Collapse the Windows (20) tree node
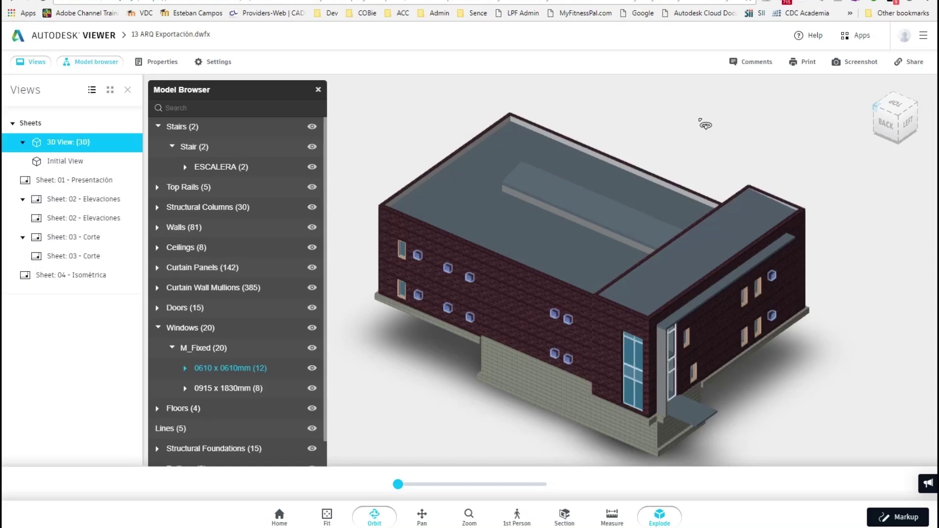Viewport: 939px width, 528px height. pos(158,328)
